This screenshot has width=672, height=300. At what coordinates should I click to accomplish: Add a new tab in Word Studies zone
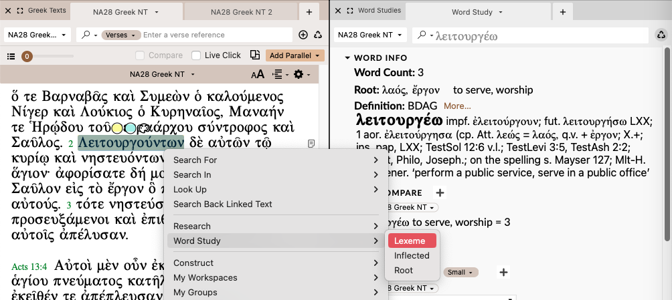click(562, 12)
